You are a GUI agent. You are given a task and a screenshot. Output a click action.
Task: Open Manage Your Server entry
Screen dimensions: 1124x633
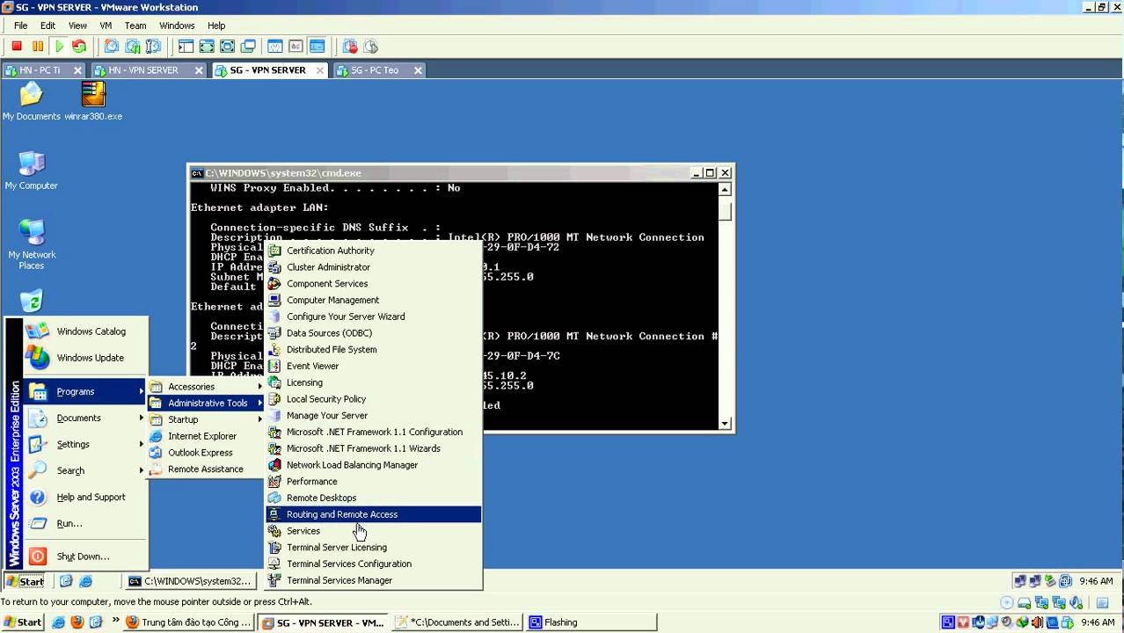point(374,415)
